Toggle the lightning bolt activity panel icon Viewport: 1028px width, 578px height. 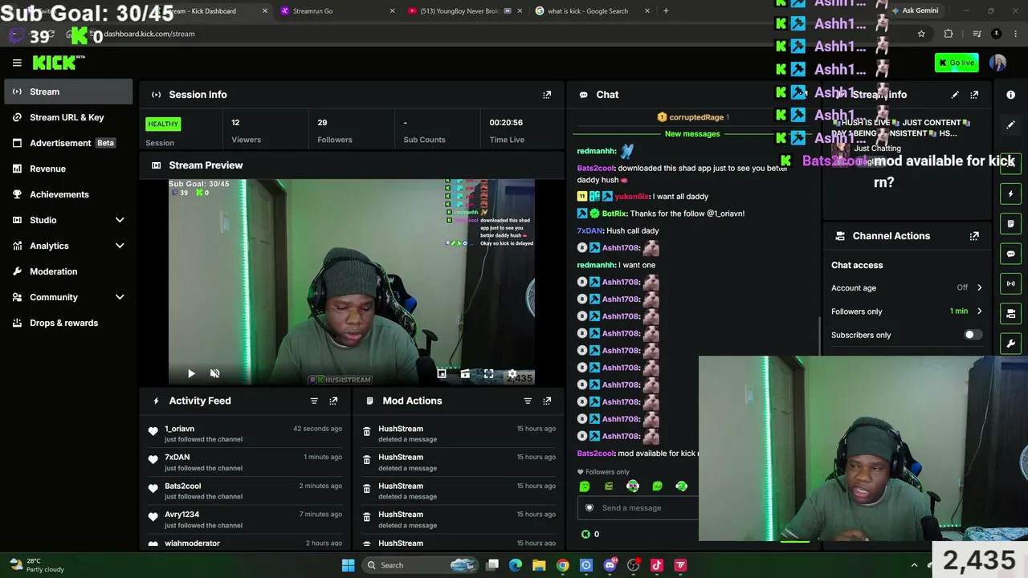(1010, 193)
